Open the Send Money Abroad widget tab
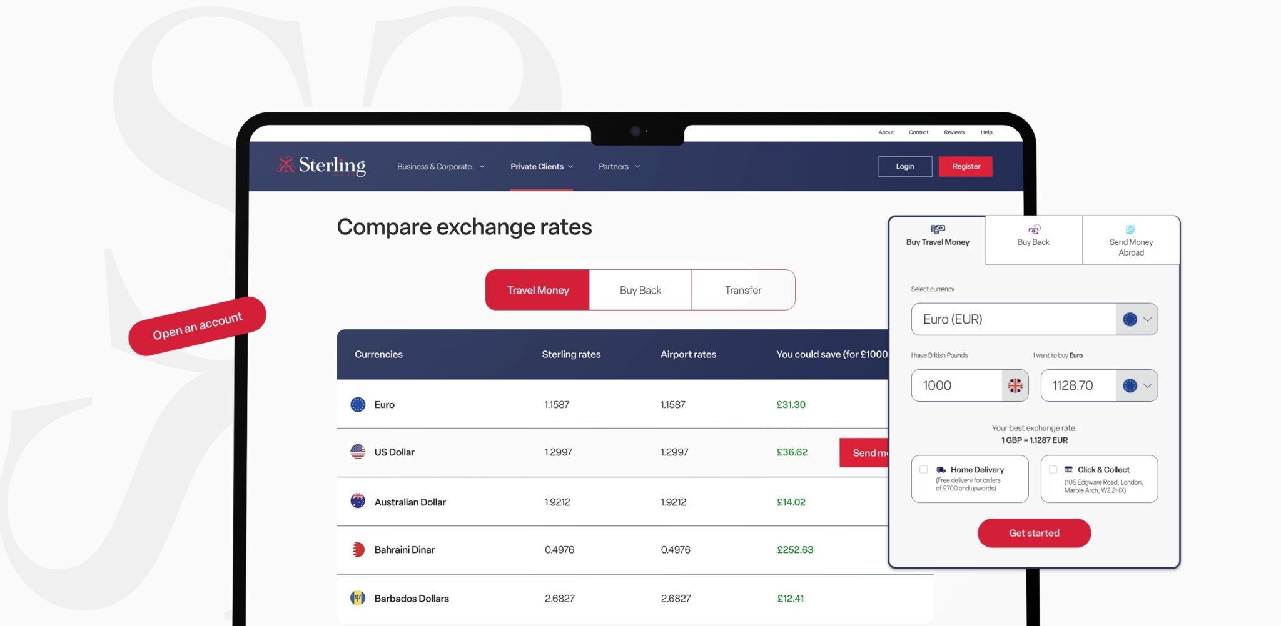1281x626 pixels. click(x=1131, y=240)
